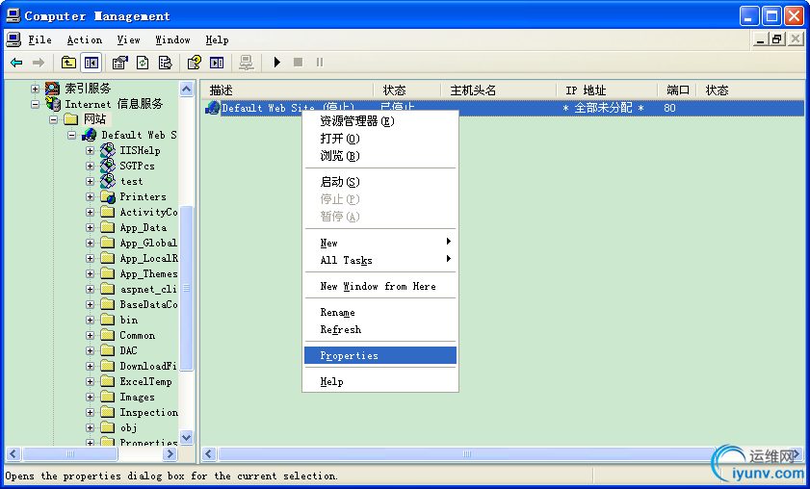This screenshot has height=489, width=810.
Task: Click the 网站 folder icon in tree
Action: tap(70, 119)
